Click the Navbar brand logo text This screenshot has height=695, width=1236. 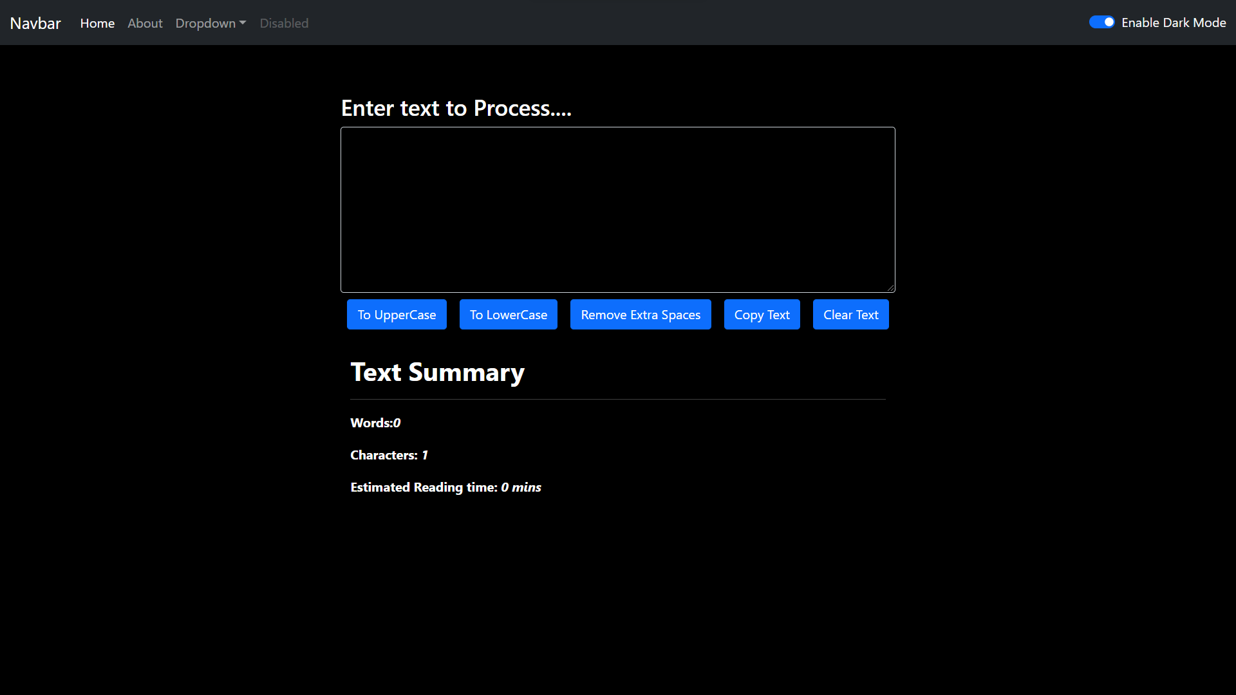pyautogui.click(x=35, y=23)
